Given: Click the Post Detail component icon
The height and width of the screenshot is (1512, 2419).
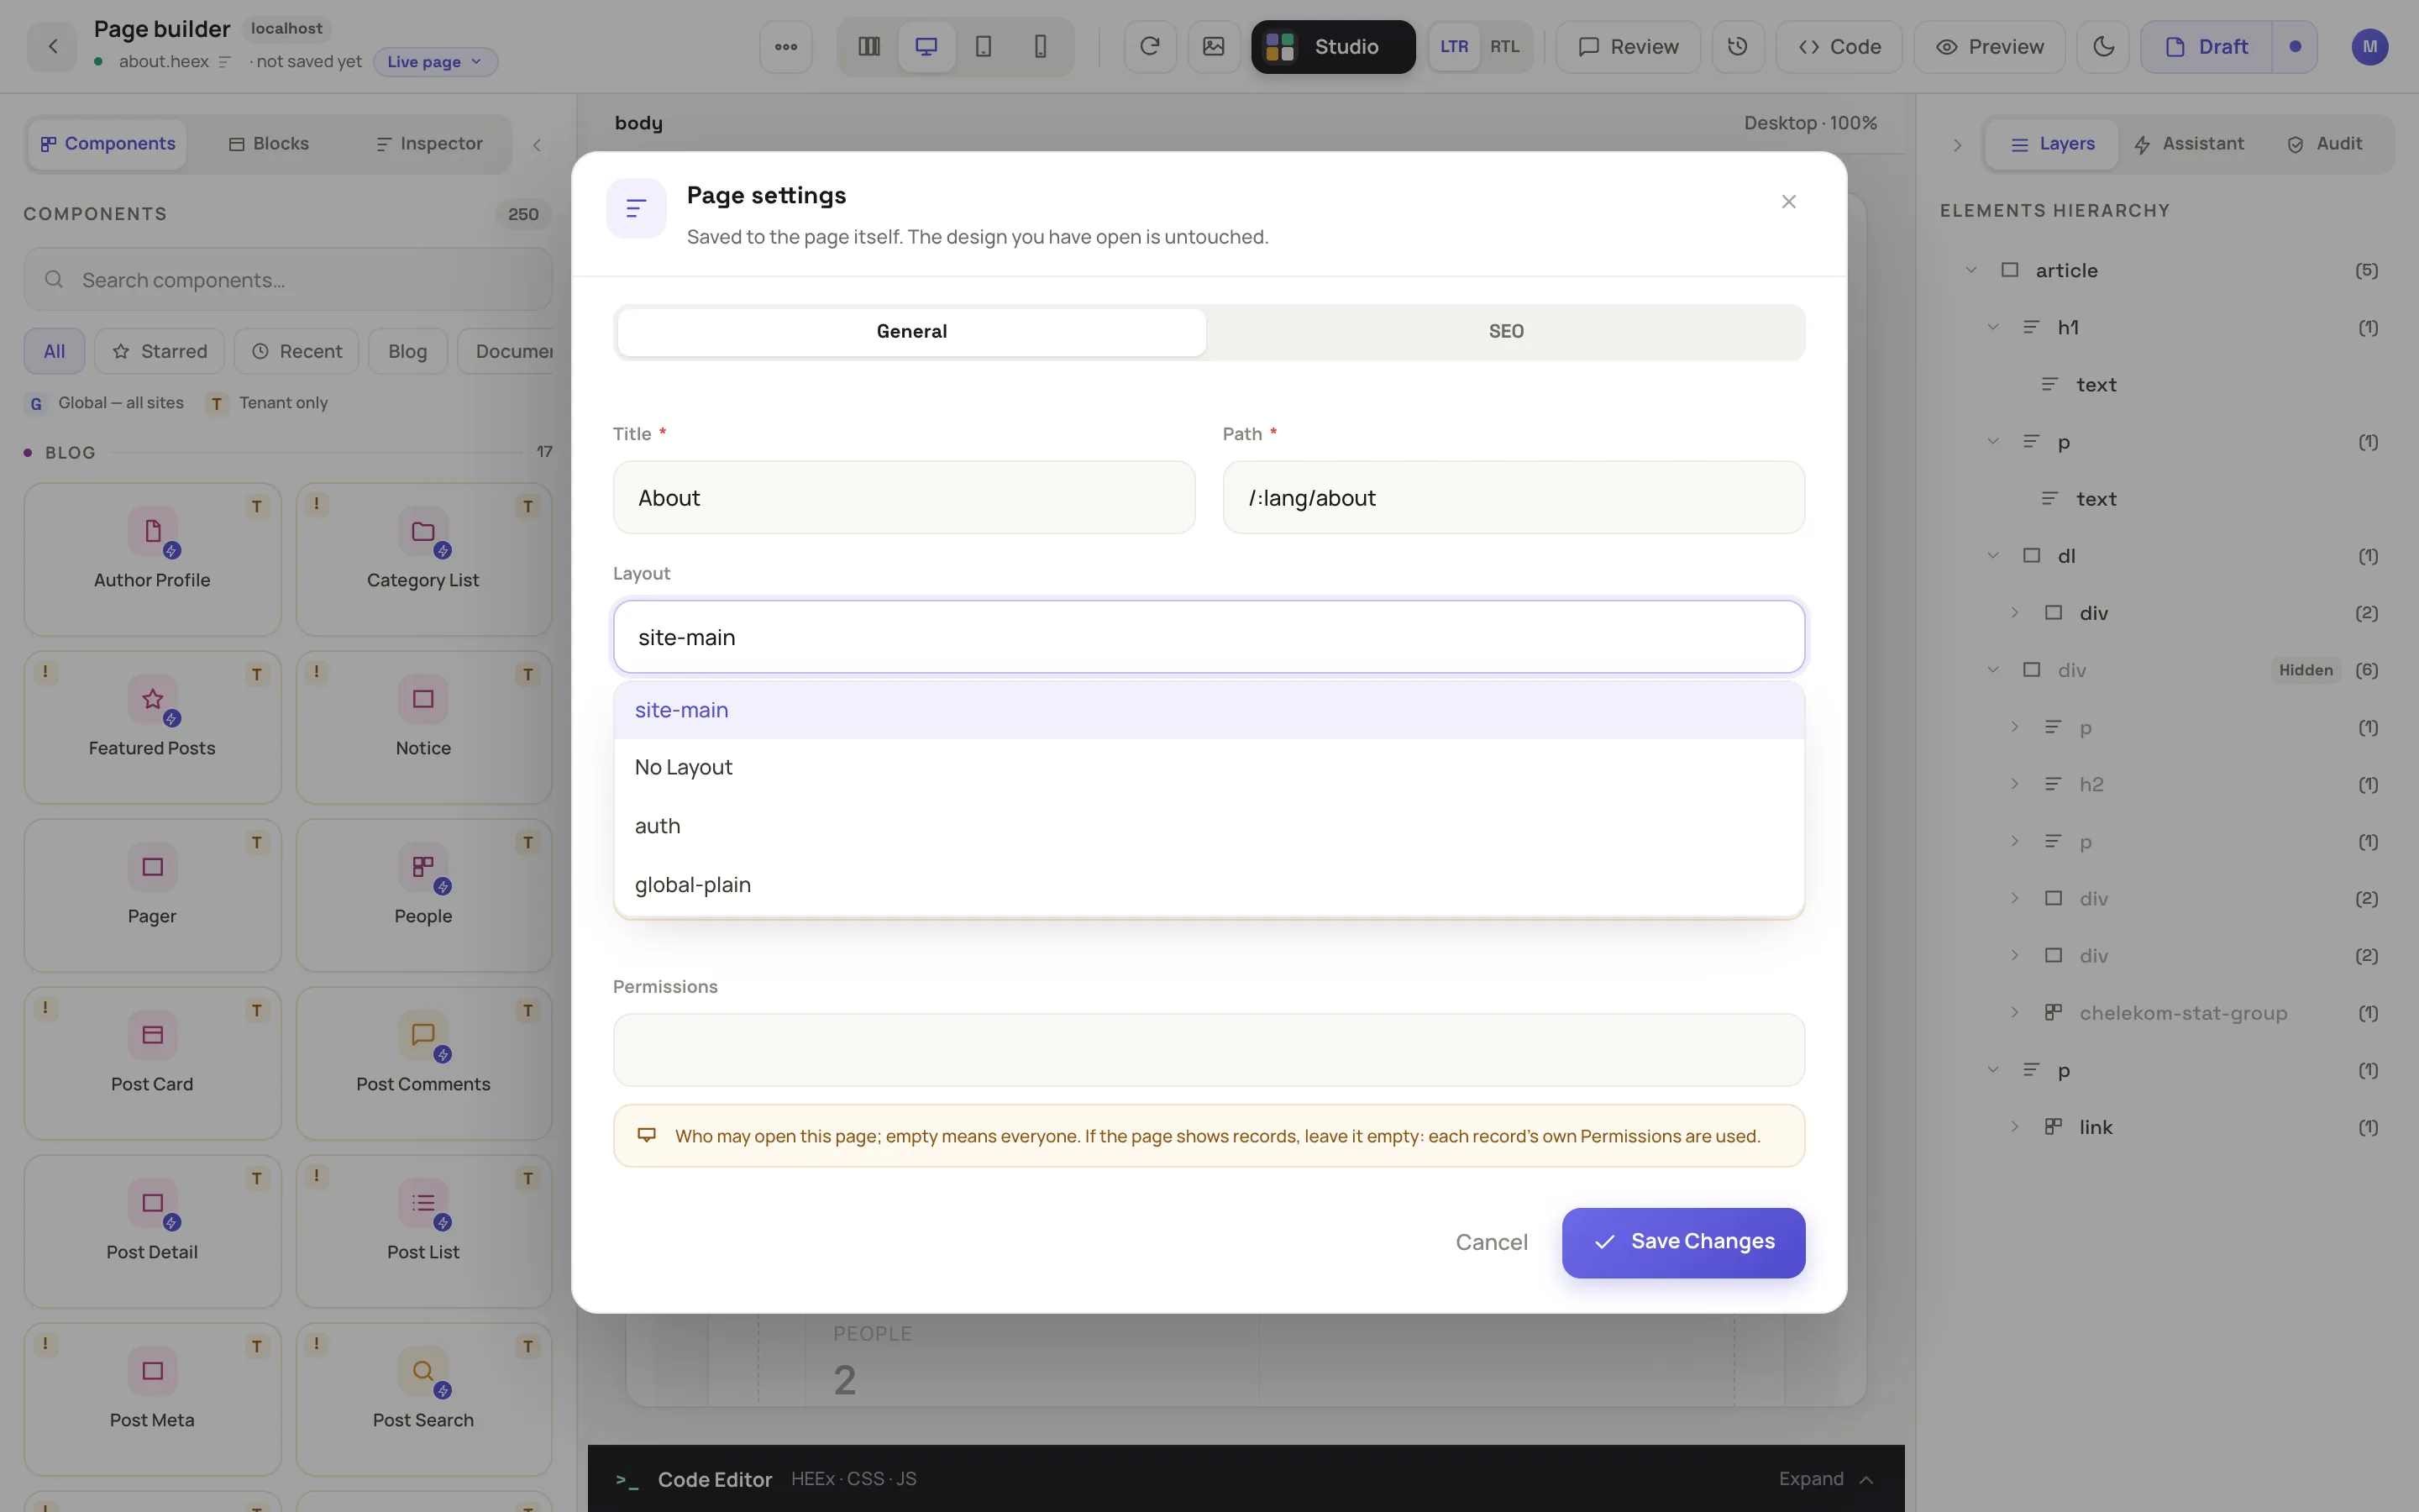Looking at the screenshot, I should point(153,1203).
